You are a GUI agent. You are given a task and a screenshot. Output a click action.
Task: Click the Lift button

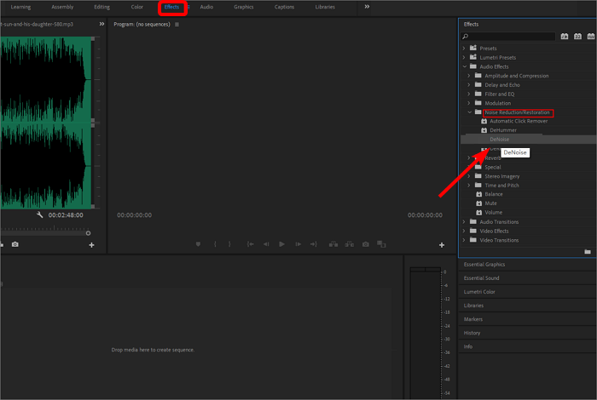[x=333, y=244]
